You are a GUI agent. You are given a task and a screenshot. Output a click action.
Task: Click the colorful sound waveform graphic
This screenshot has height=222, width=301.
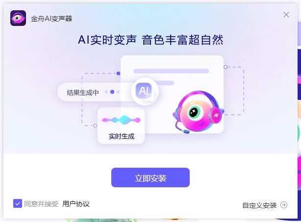(x=121, y=120)
